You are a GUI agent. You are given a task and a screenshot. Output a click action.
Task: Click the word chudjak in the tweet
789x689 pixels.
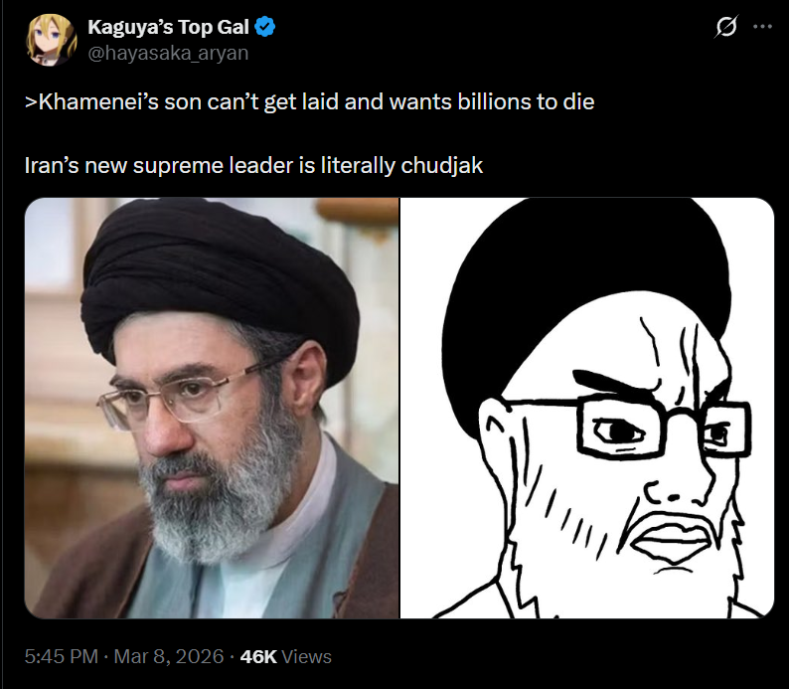[442, 166]
